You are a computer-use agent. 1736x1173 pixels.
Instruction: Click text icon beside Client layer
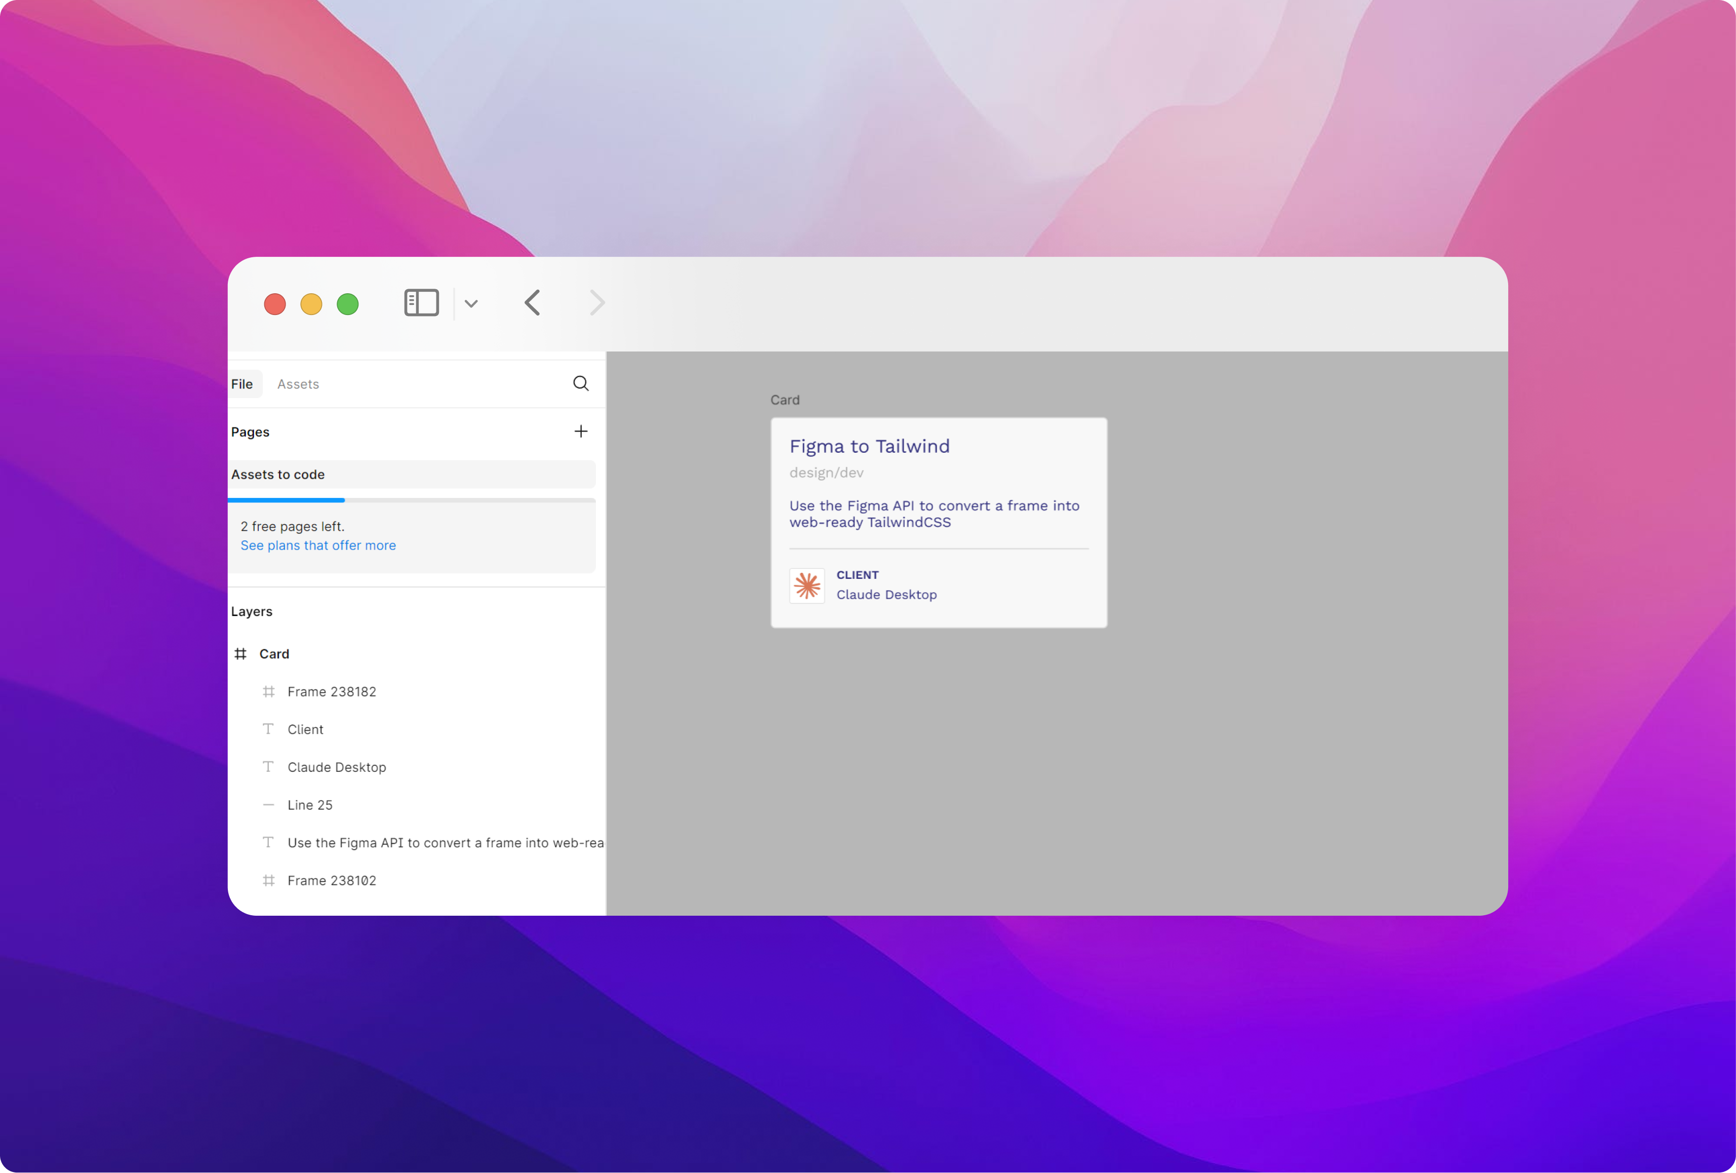[x=268, y=728]
